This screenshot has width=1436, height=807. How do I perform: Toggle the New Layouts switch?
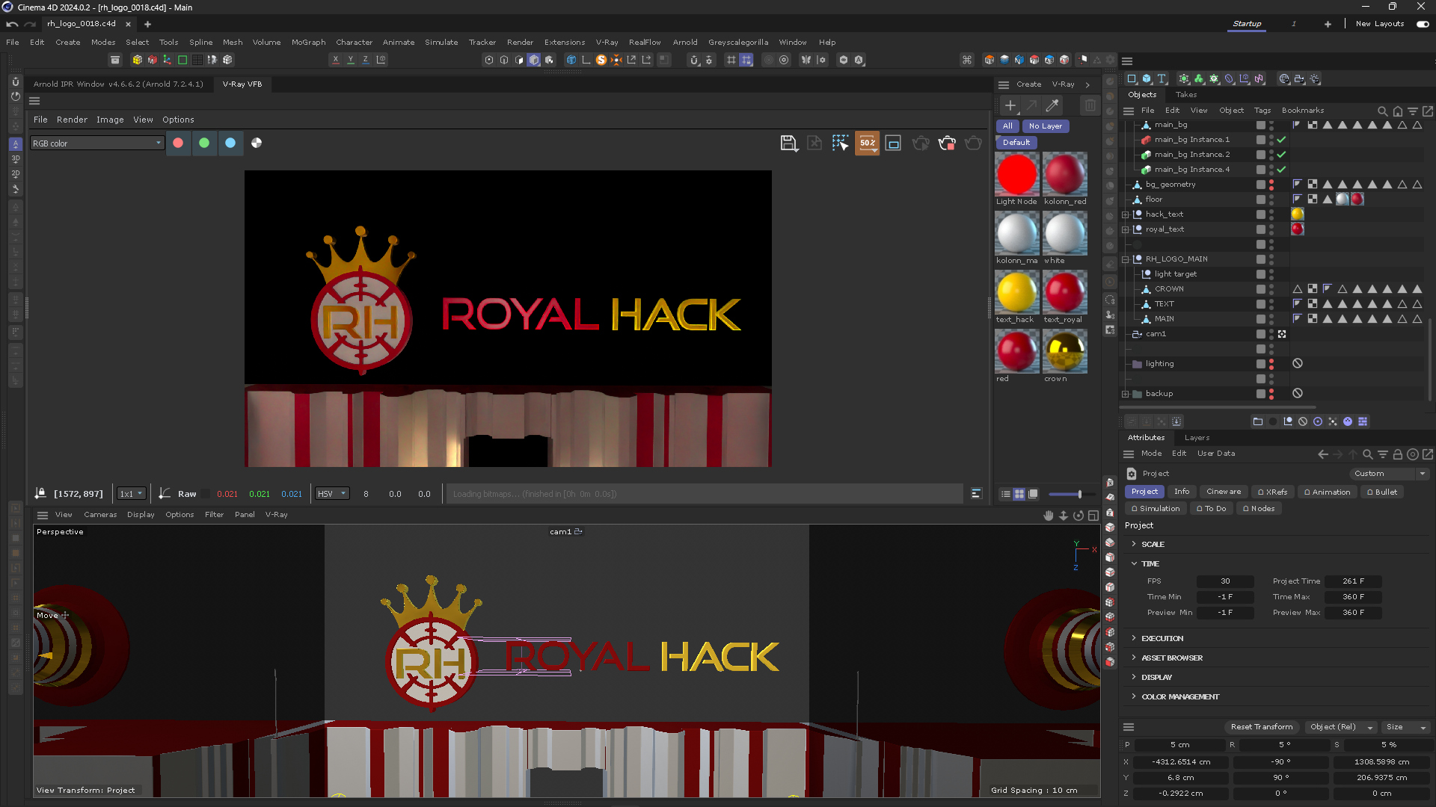1423,24
